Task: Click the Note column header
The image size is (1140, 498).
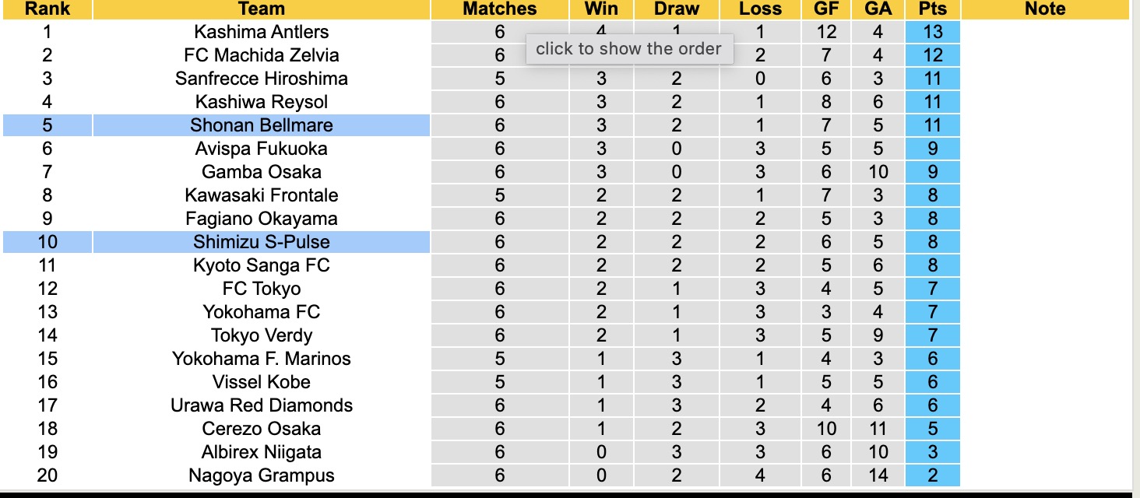Action: pos(1044,9)
